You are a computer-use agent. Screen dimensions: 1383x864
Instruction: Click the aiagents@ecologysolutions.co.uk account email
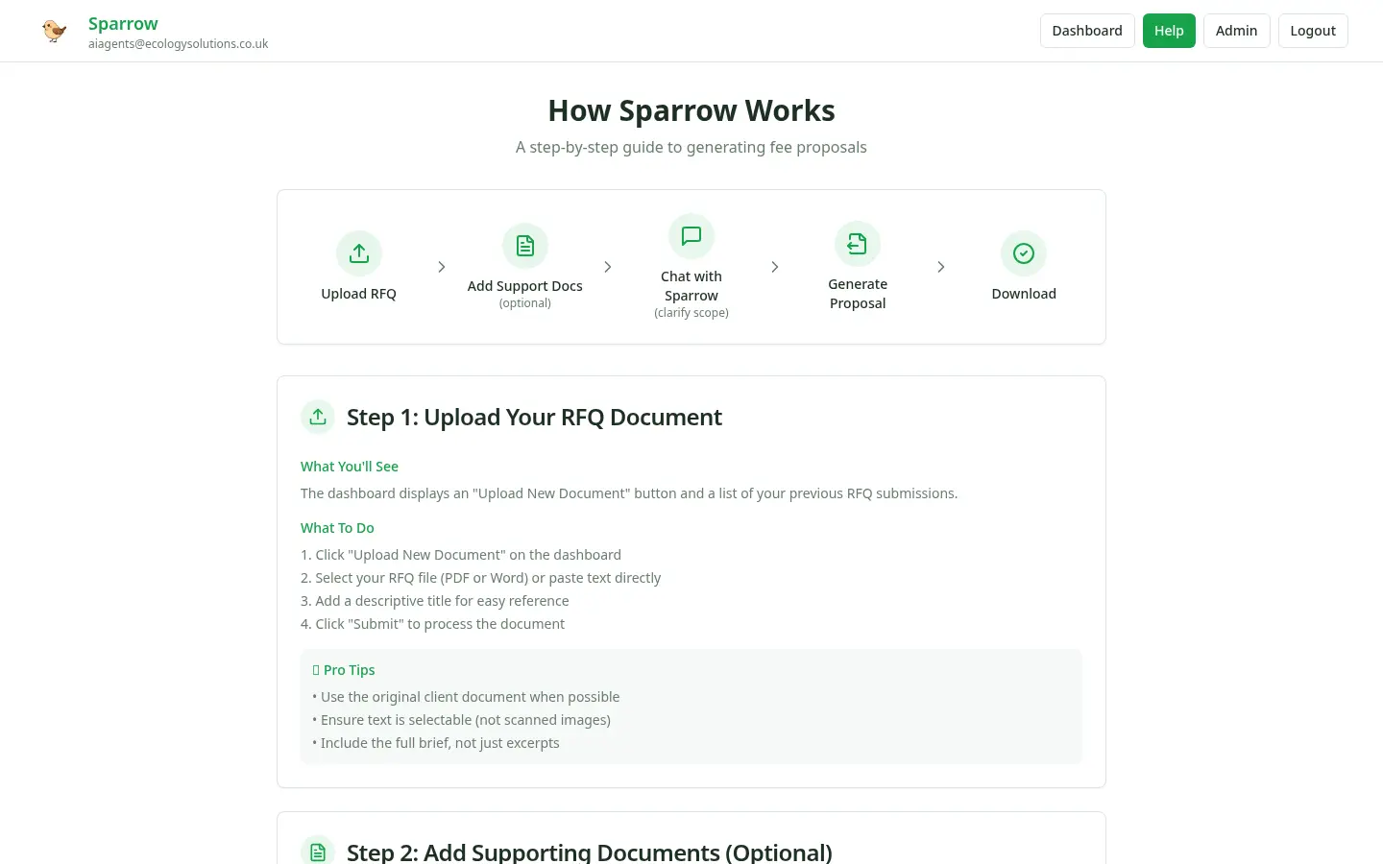click(x=178, y=44)
